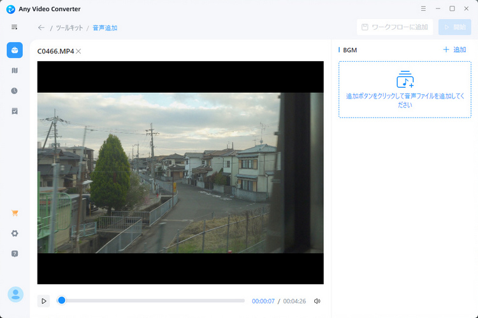This screenshot has width=478, height=318.
Task: Toggle the sidebar collapse menu icon
Action: [x=14, y=27]
